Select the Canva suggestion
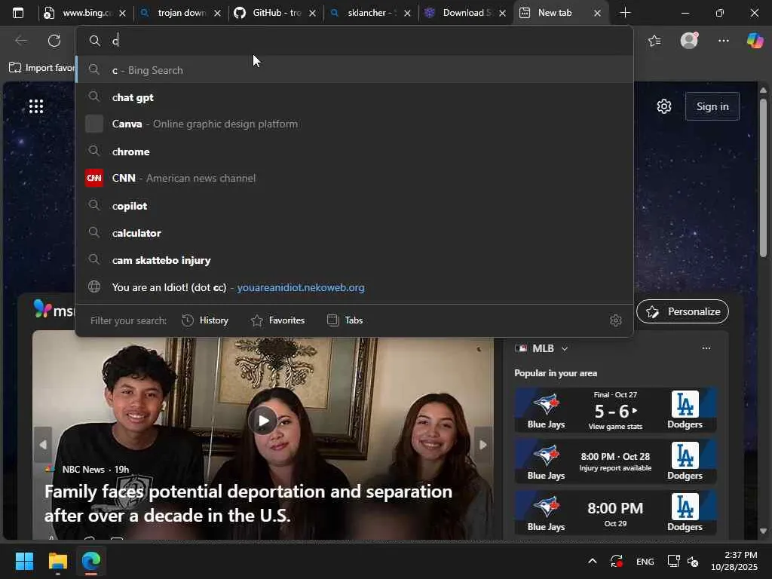Screen dimensions: 772x579 click(354, 124)
